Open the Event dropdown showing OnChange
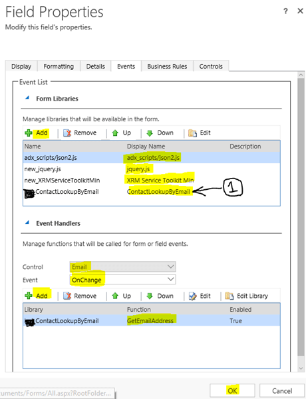The width and height of the screenshot is (306, 399). pos(122,280)
